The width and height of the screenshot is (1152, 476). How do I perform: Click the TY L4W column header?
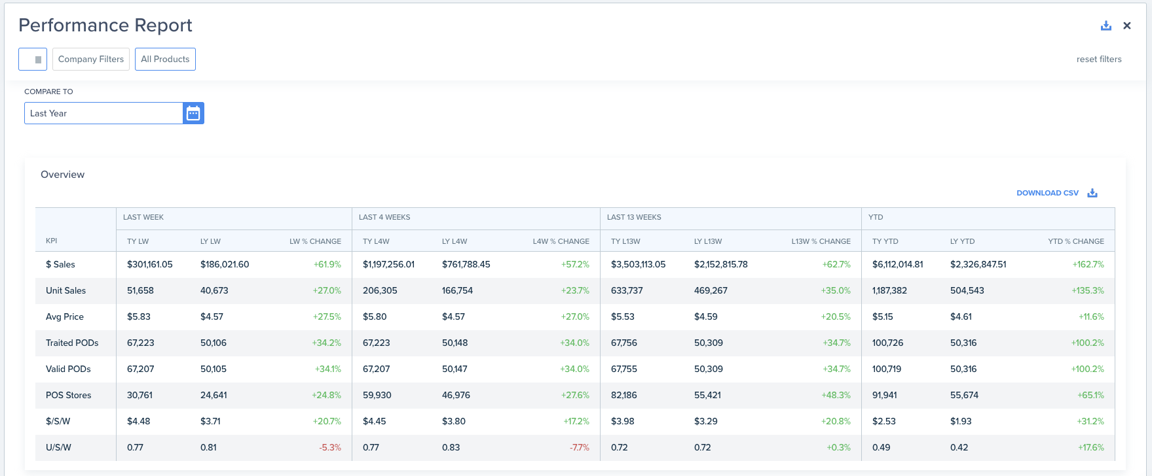(x=376, y=241)
